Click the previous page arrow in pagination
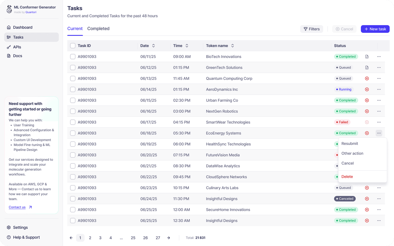Screen dimensions: 394x246 click(x=71, y=238)
